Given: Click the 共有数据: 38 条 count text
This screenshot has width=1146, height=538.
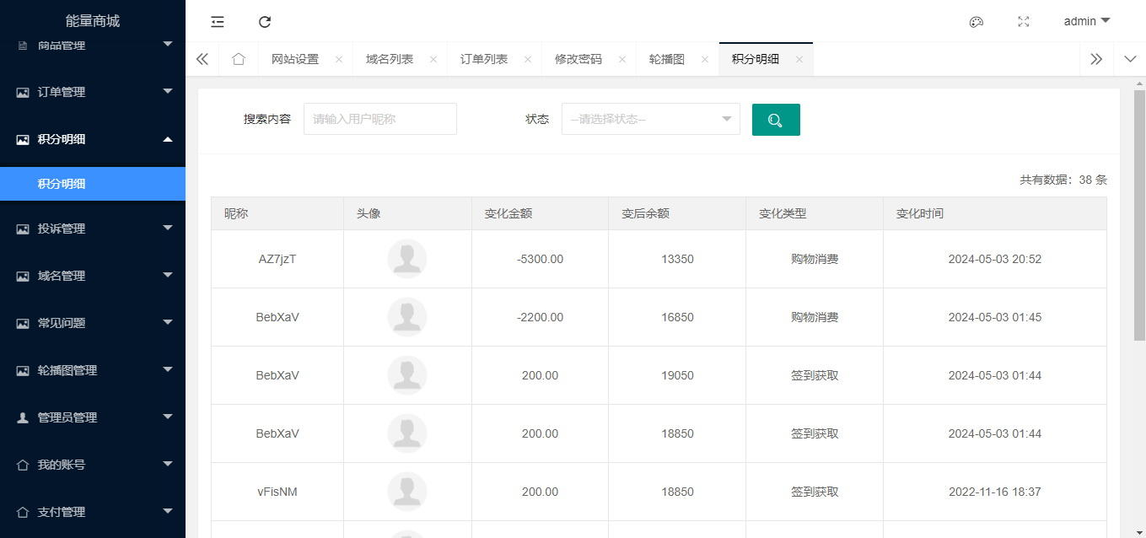Looking at the screenshot, I should [x=1063, y=180].
